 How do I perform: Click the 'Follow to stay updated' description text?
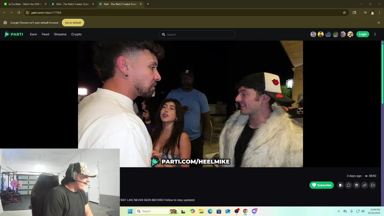[179, 200]
